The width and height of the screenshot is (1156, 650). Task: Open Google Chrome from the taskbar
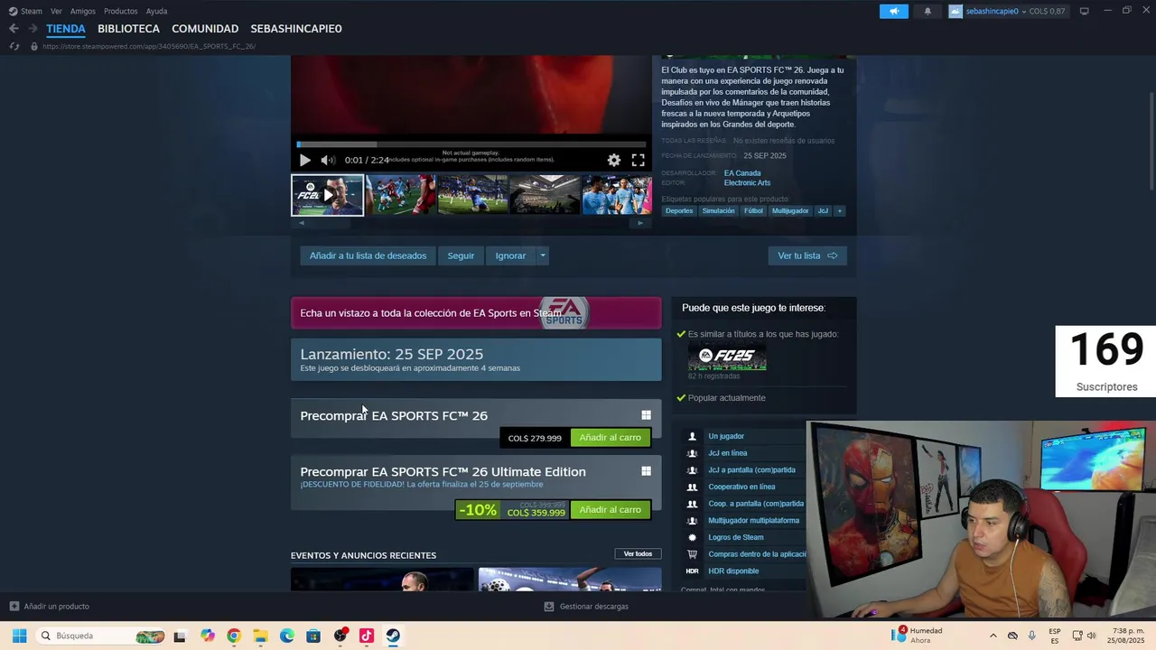(234, 636)
